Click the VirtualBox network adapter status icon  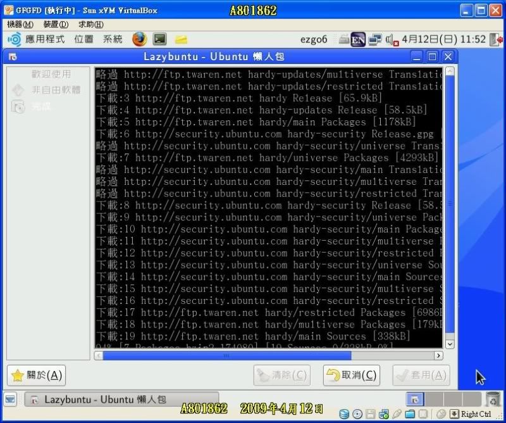coord(384,414)
